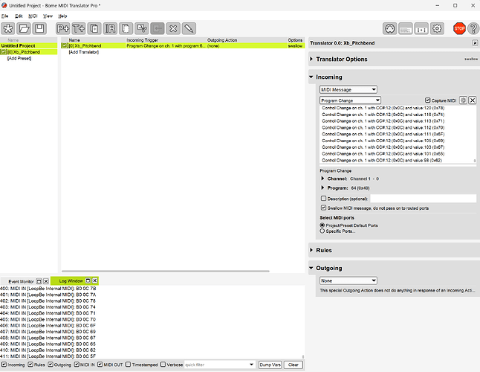Viewport: 480px width, 372px height.
Task: Close the Event Monitor tab
Action: pos(46,281)
